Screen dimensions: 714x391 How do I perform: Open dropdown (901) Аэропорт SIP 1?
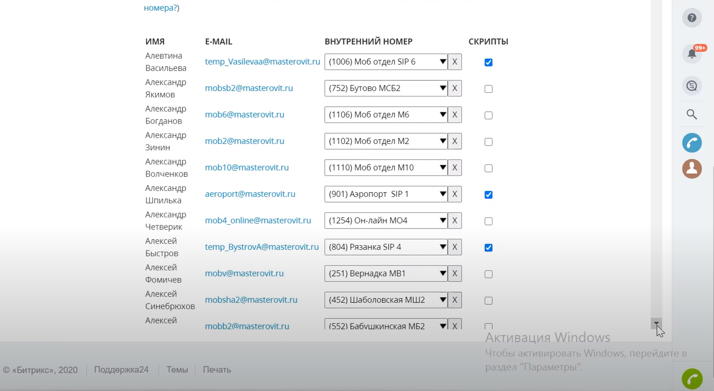[386, 194]
